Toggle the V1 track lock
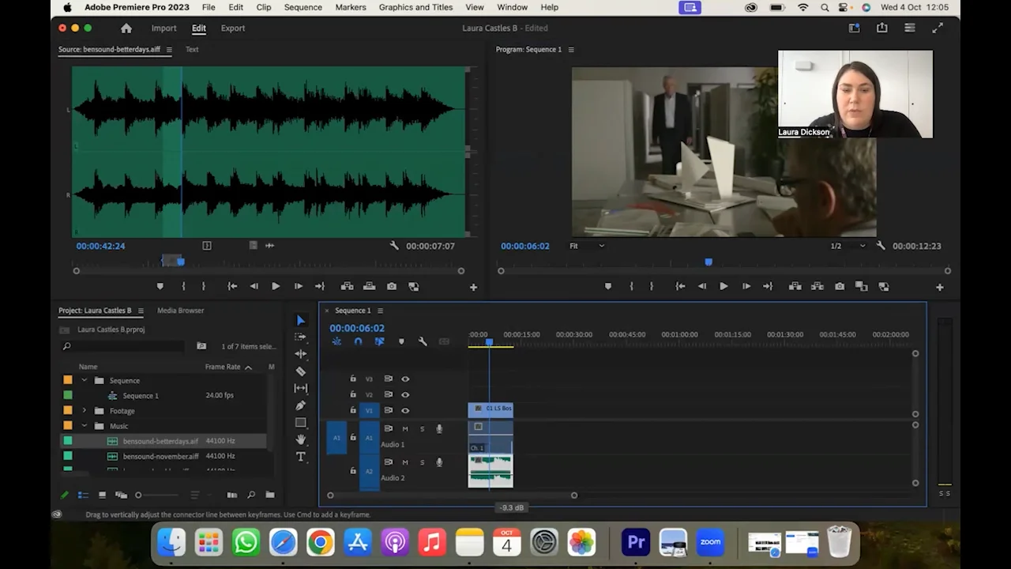Image resolution: width=1011 pixels, height=569 pixels. [353, 410]
